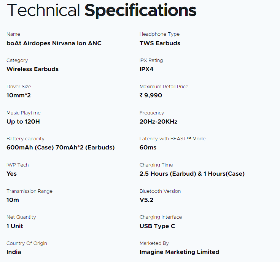Image resolution: width=280 pixels, height=262 pixels.
Task: Click the Yes value under IWP Tech
Action: (x=11, y=174)
